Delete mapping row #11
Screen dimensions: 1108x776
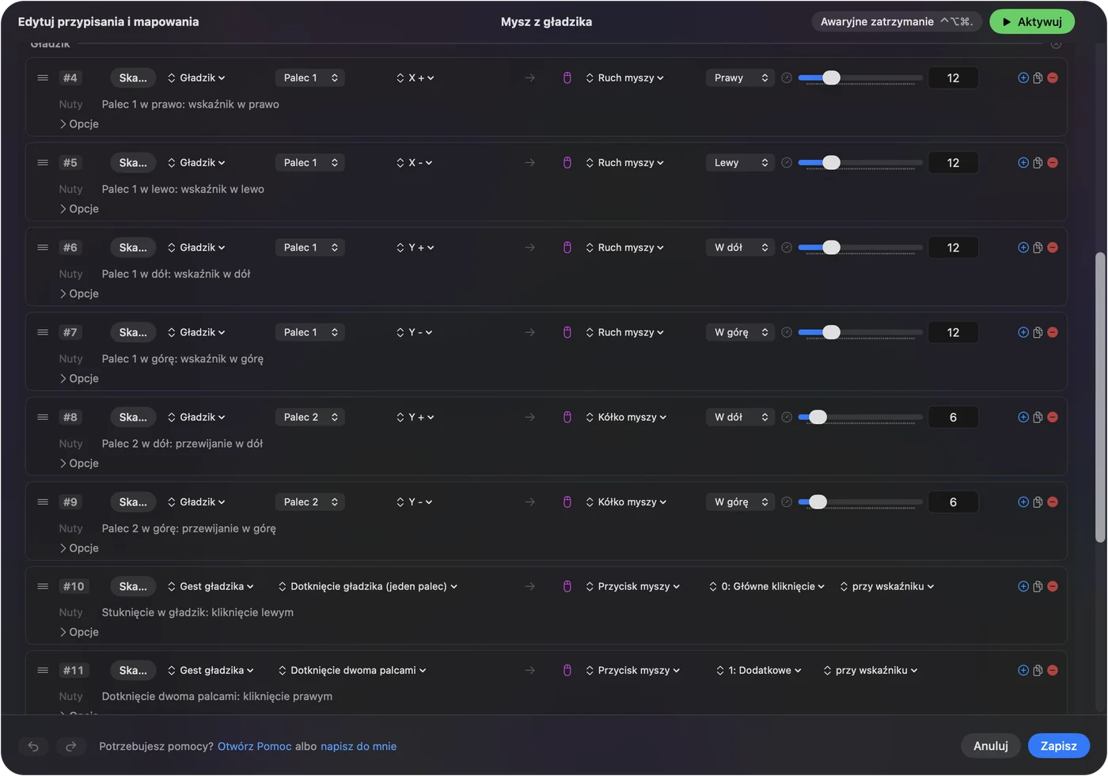[x=1053, y=670]
